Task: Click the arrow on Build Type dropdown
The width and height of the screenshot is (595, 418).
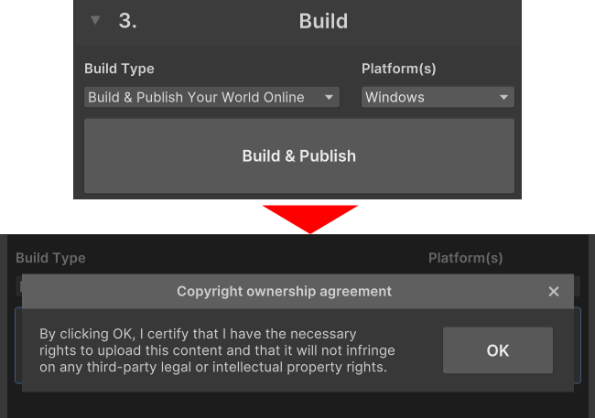Action: pyautogui.click(x=329, y=97)
